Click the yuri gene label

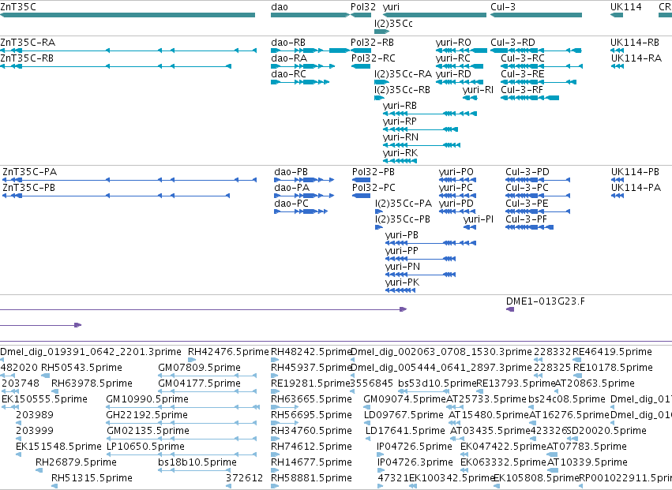click(x=391, y=7)
